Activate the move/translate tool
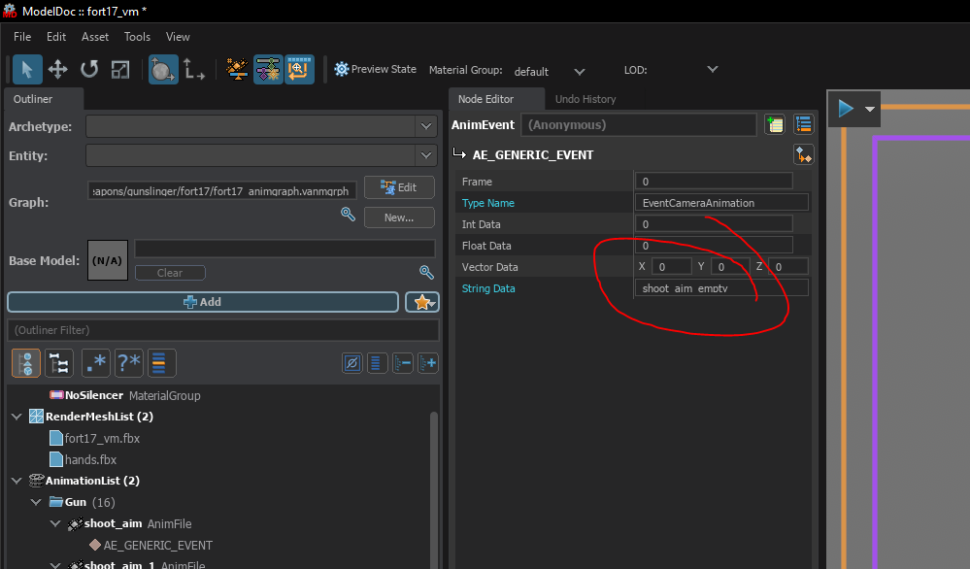 click(58, 69)
